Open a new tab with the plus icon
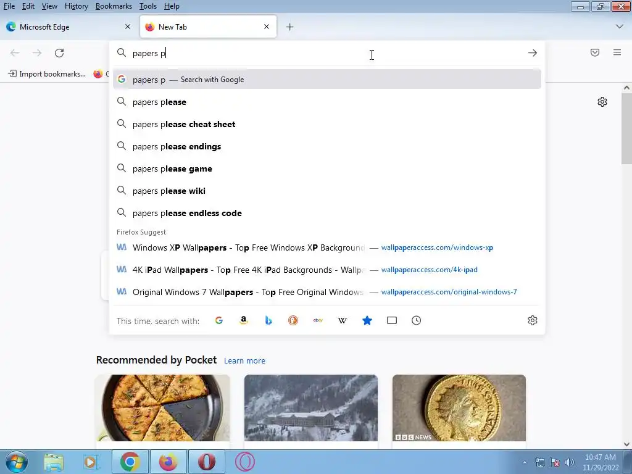Viewport: 632px width, 474px height. [290, 27]
